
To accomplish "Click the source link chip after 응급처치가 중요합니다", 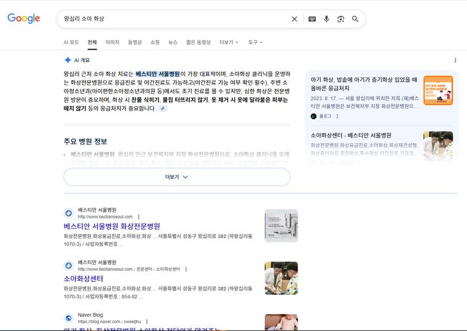I will click(x=163, y=108).
